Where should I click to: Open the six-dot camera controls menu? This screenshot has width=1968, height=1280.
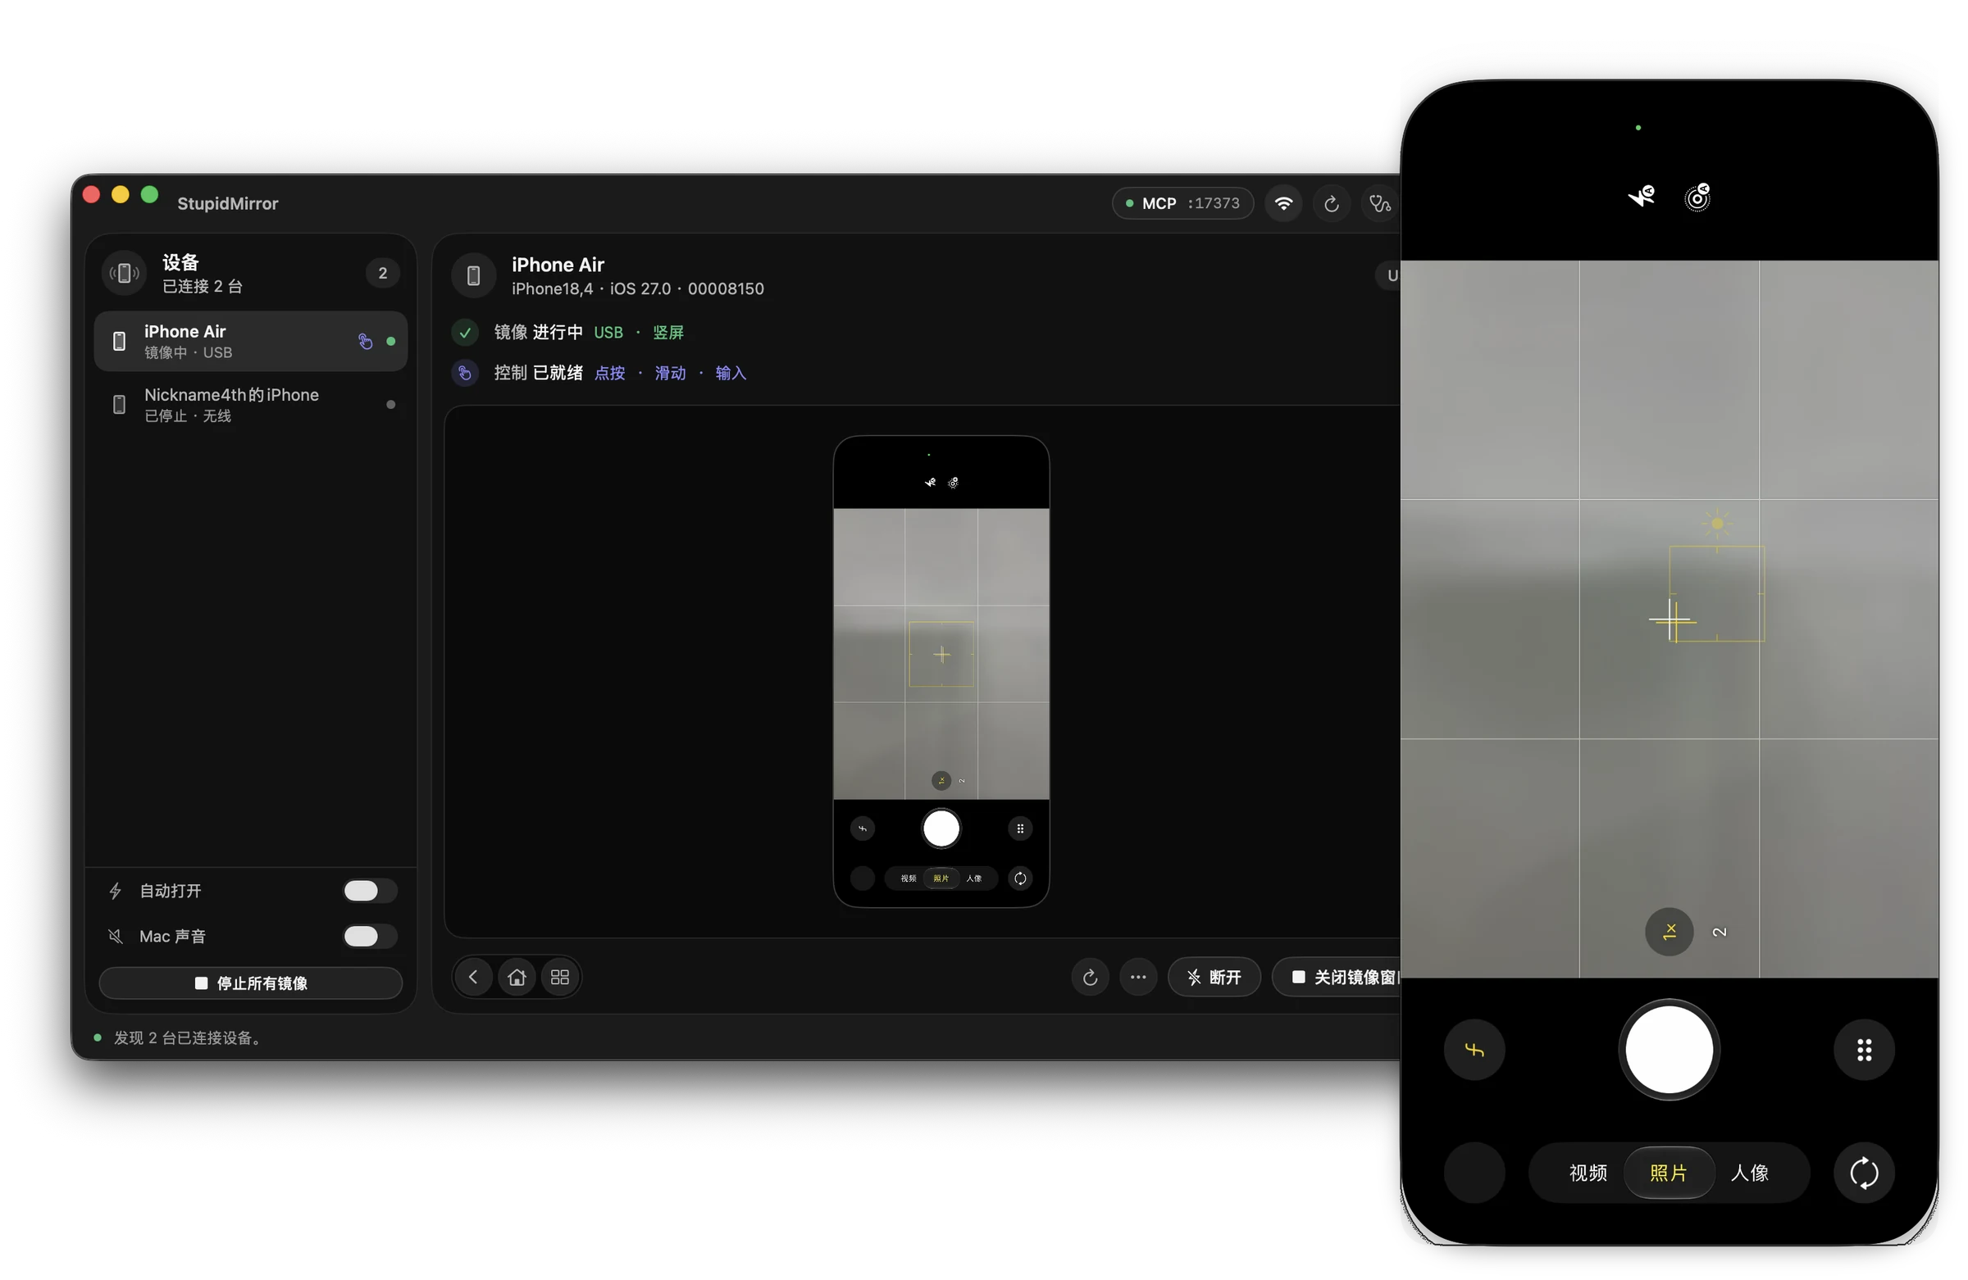click(1864, 1051)
